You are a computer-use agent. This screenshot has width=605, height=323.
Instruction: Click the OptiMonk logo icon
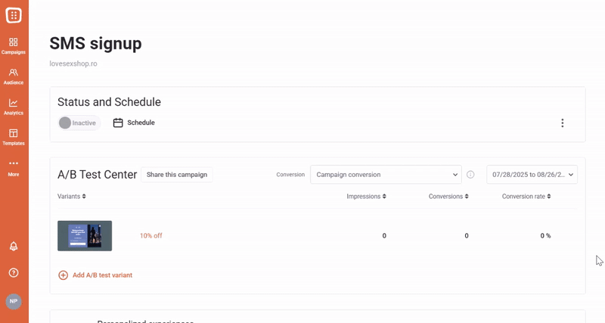[x=14, y=14]
